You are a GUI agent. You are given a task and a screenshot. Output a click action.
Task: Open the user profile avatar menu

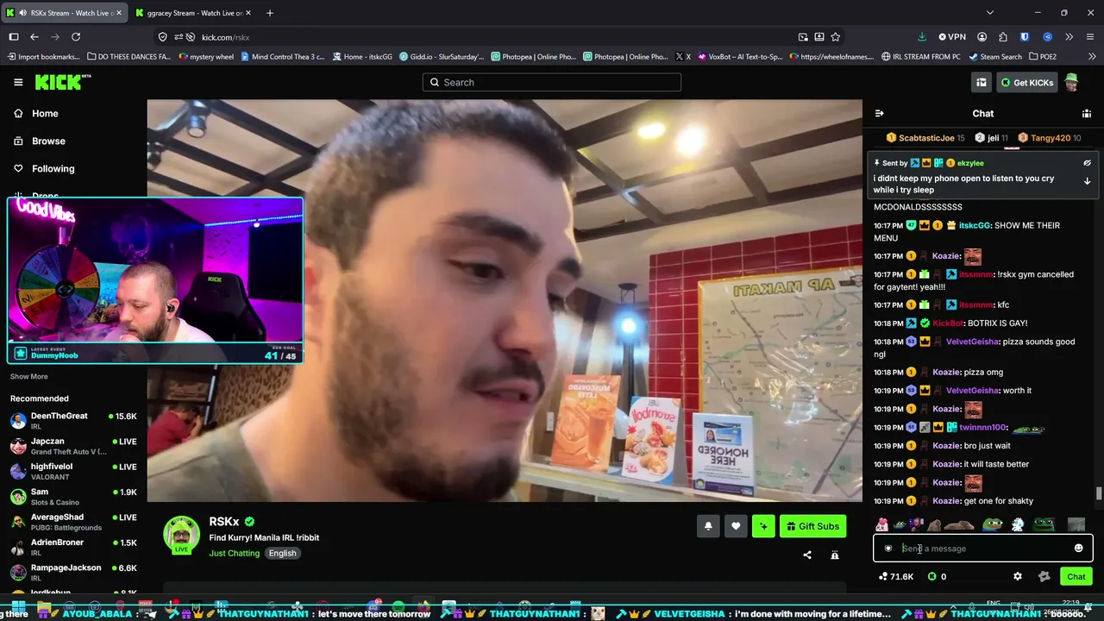click(x=1071, y=83)
